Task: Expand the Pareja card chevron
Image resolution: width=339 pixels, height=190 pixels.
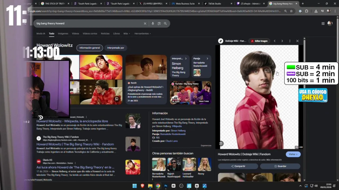Action: pos(207,59)
